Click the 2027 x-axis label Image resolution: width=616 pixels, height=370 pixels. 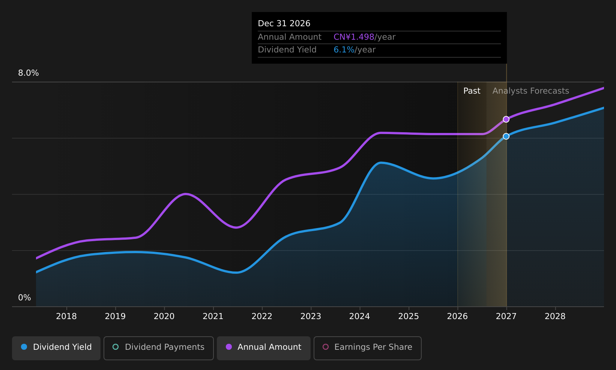(x=506, y=316)
